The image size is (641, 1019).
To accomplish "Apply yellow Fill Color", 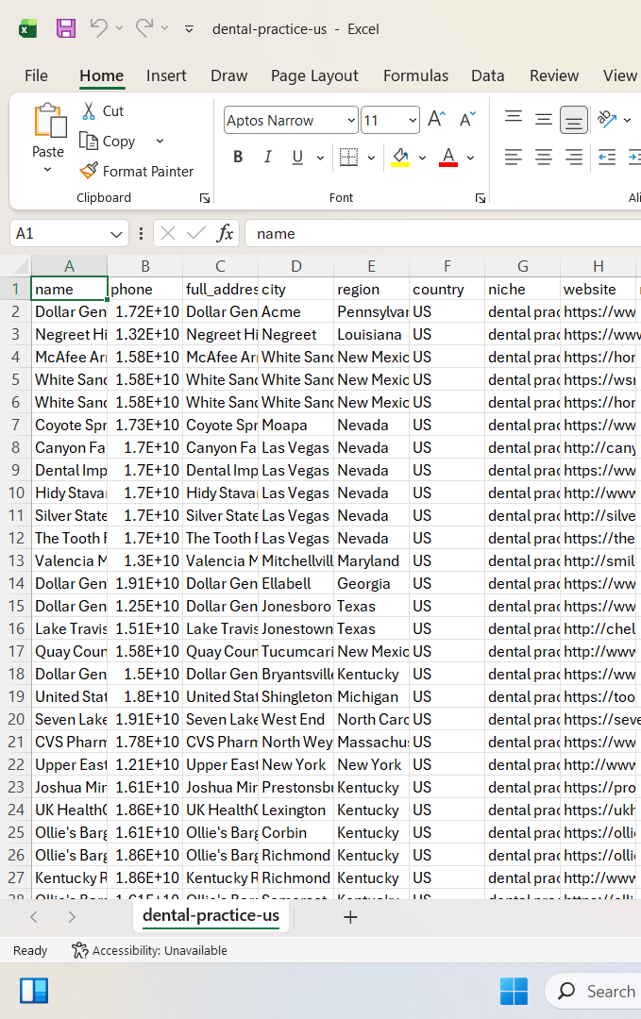I will [400, 158].
